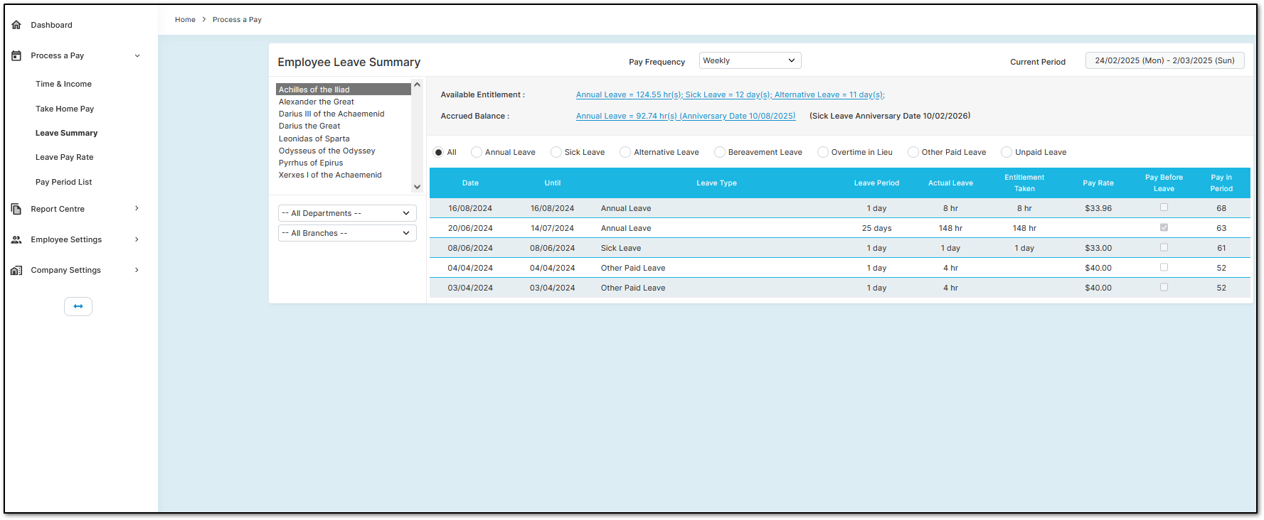This screenshot has width=1264, height=520.
Task: Open the All Branches dropdown
Action: tap(347, 233)
